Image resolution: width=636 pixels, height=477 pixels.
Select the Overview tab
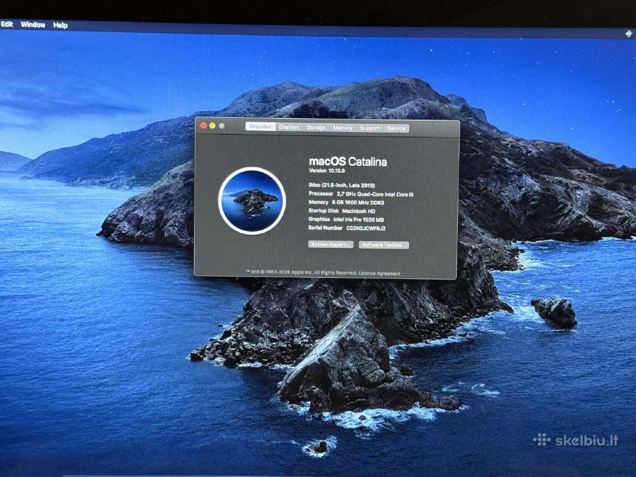260,127
